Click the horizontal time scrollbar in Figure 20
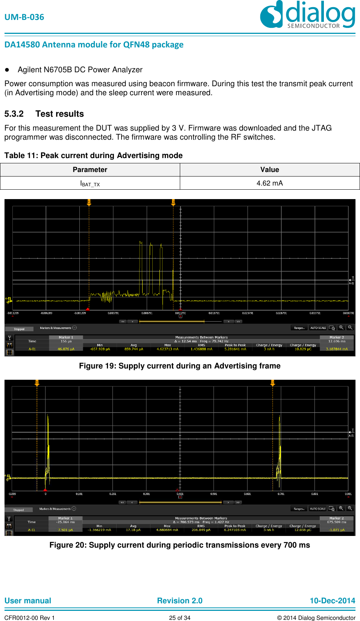Screen dimensions: 360x621 180,502
